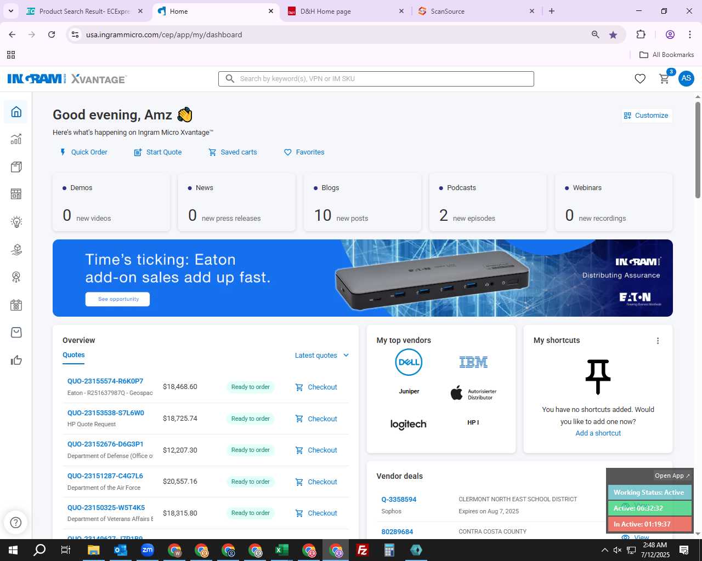The width and height of the screenshot is (702, 561).
Task: Select the Quotes tab in Overview
Action: (73, 355)
